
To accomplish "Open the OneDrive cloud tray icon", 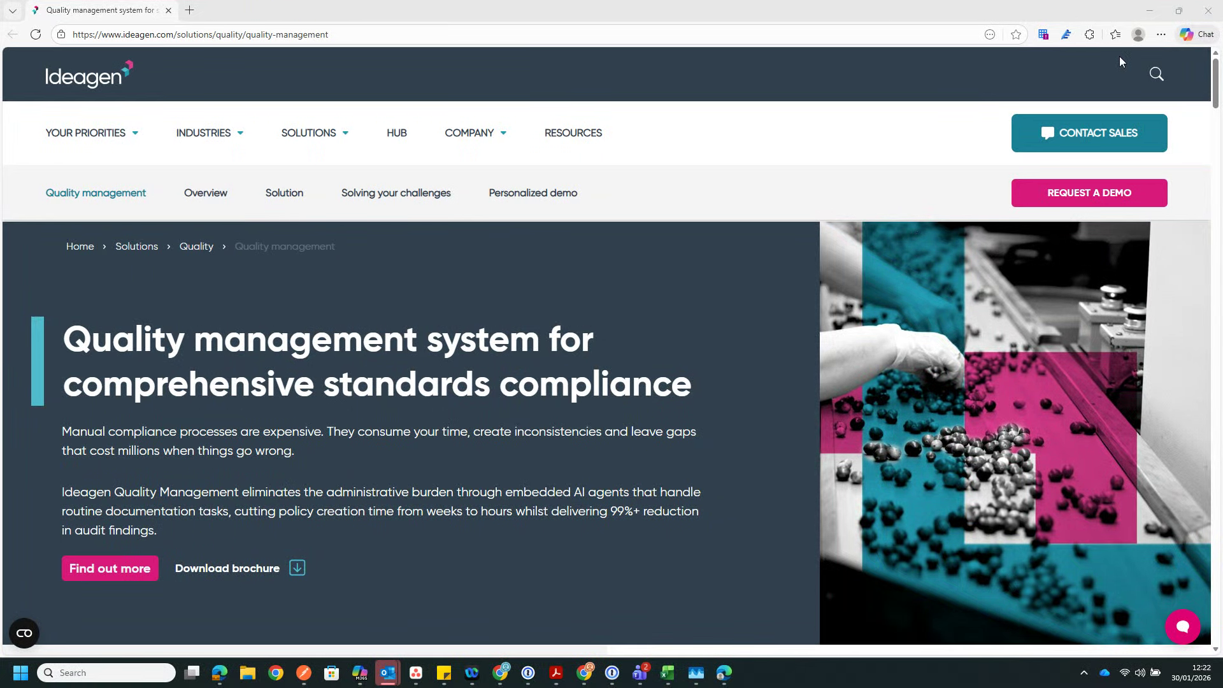I will (1105, 673).
